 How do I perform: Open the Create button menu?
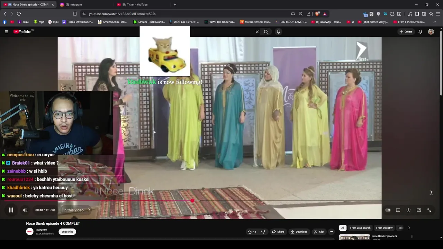click(406, 31)
